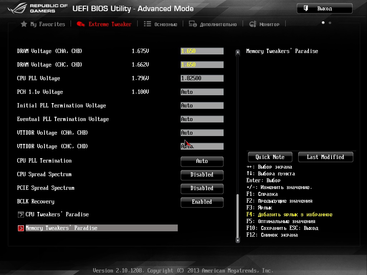
Task: Select the CPU Spread Spectrum label
Action: [x=44, y=174]
